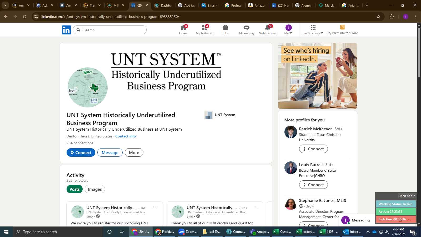
Task: Open the LinkedIn logo home link
Action: [66, 30]
